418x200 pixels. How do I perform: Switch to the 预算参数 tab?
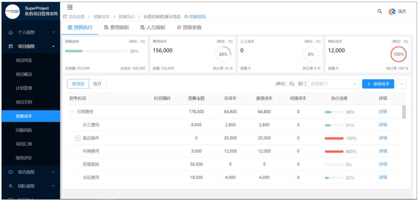point(189,27)
